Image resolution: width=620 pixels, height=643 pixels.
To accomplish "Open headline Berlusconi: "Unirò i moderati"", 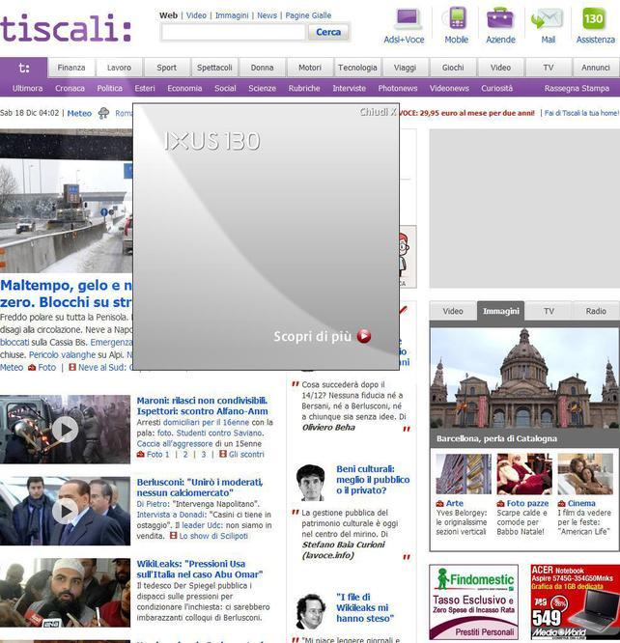I will (200, 488).
